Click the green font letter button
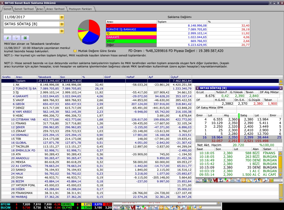This screenshot has height=210, width=284. (7, 38)
